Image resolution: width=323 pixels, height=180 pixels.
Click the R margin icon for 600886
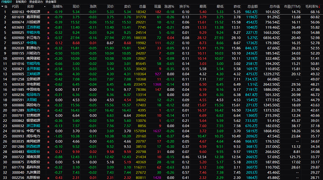(x=48, y=105)
